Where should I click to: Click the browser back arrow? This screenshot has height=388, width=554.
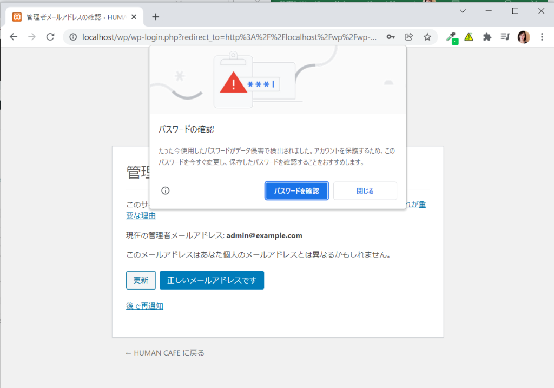click(14, 37)
